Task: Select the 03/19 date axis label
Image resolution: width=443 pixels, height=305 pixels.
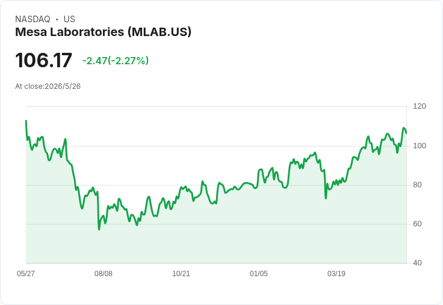Action: [336, 273]
